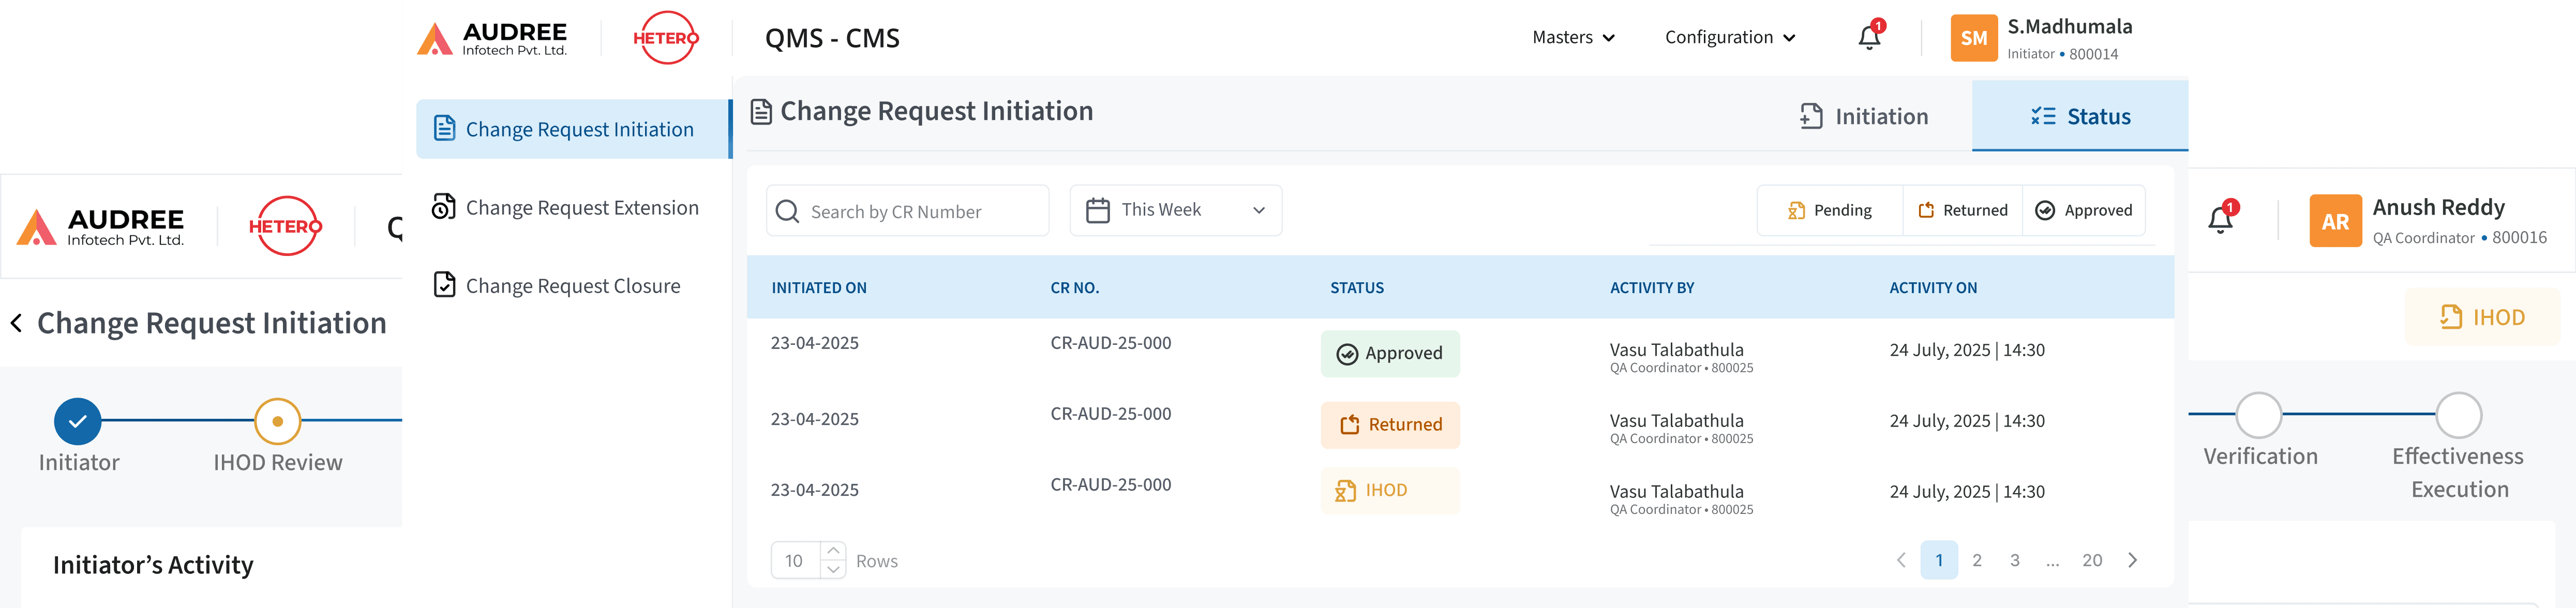The height and width of the screenshot is (608, 2576).
Task: Go to page 2 of results
Action: click(1977, 560)
